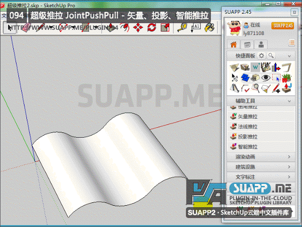Open quick panel gear settings
The image size is (302, 227).
(x=261, y=56)
